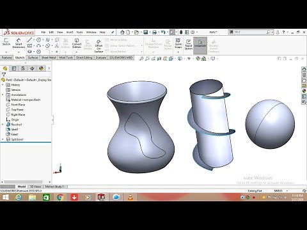The height and width of the screenshot is (230, 307).
Task: Expand the Annotations tree node
Action: (x=3, y=95)
